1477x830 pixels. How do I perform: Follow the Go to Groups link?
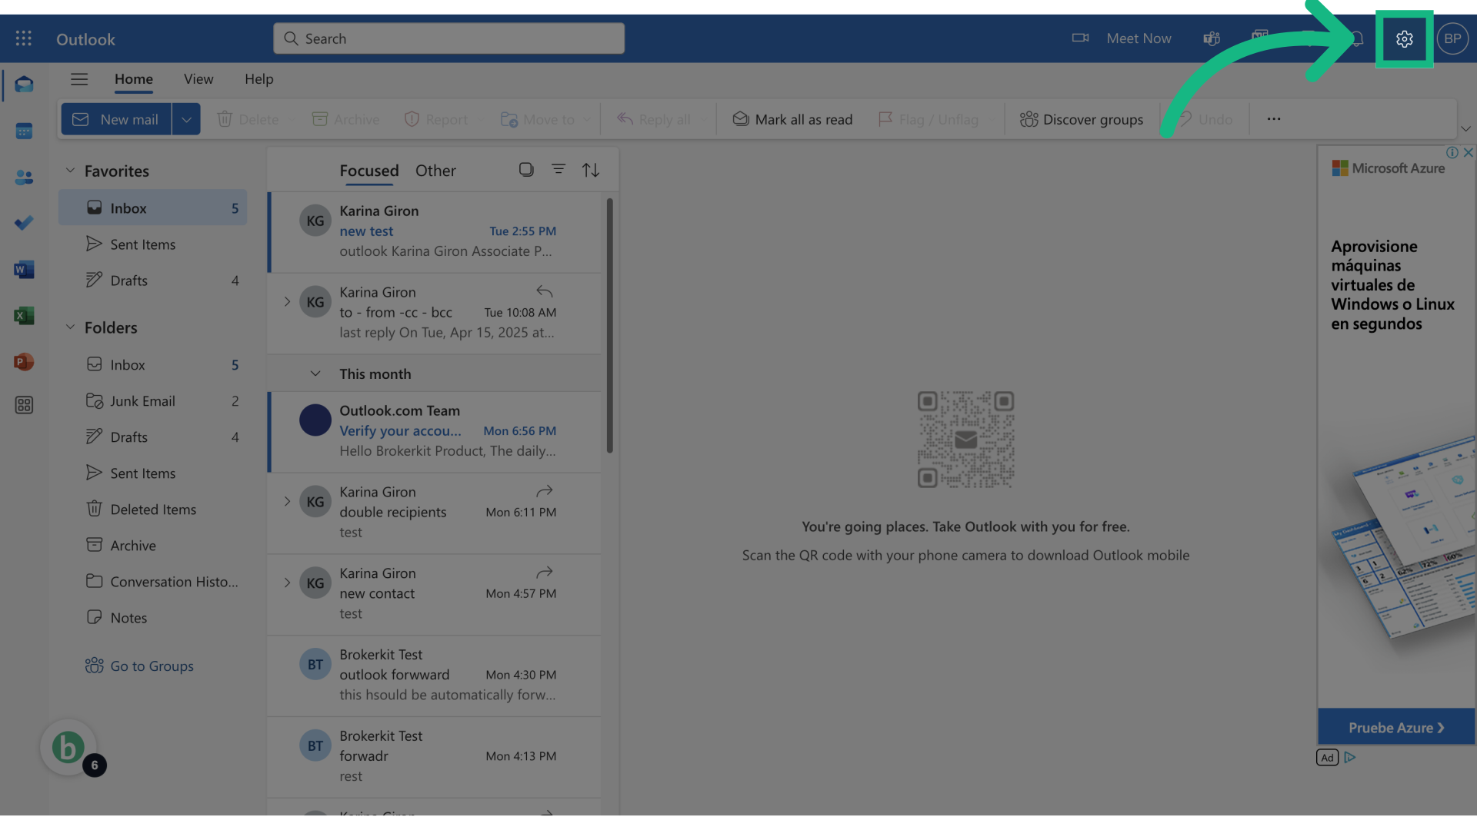152,666
